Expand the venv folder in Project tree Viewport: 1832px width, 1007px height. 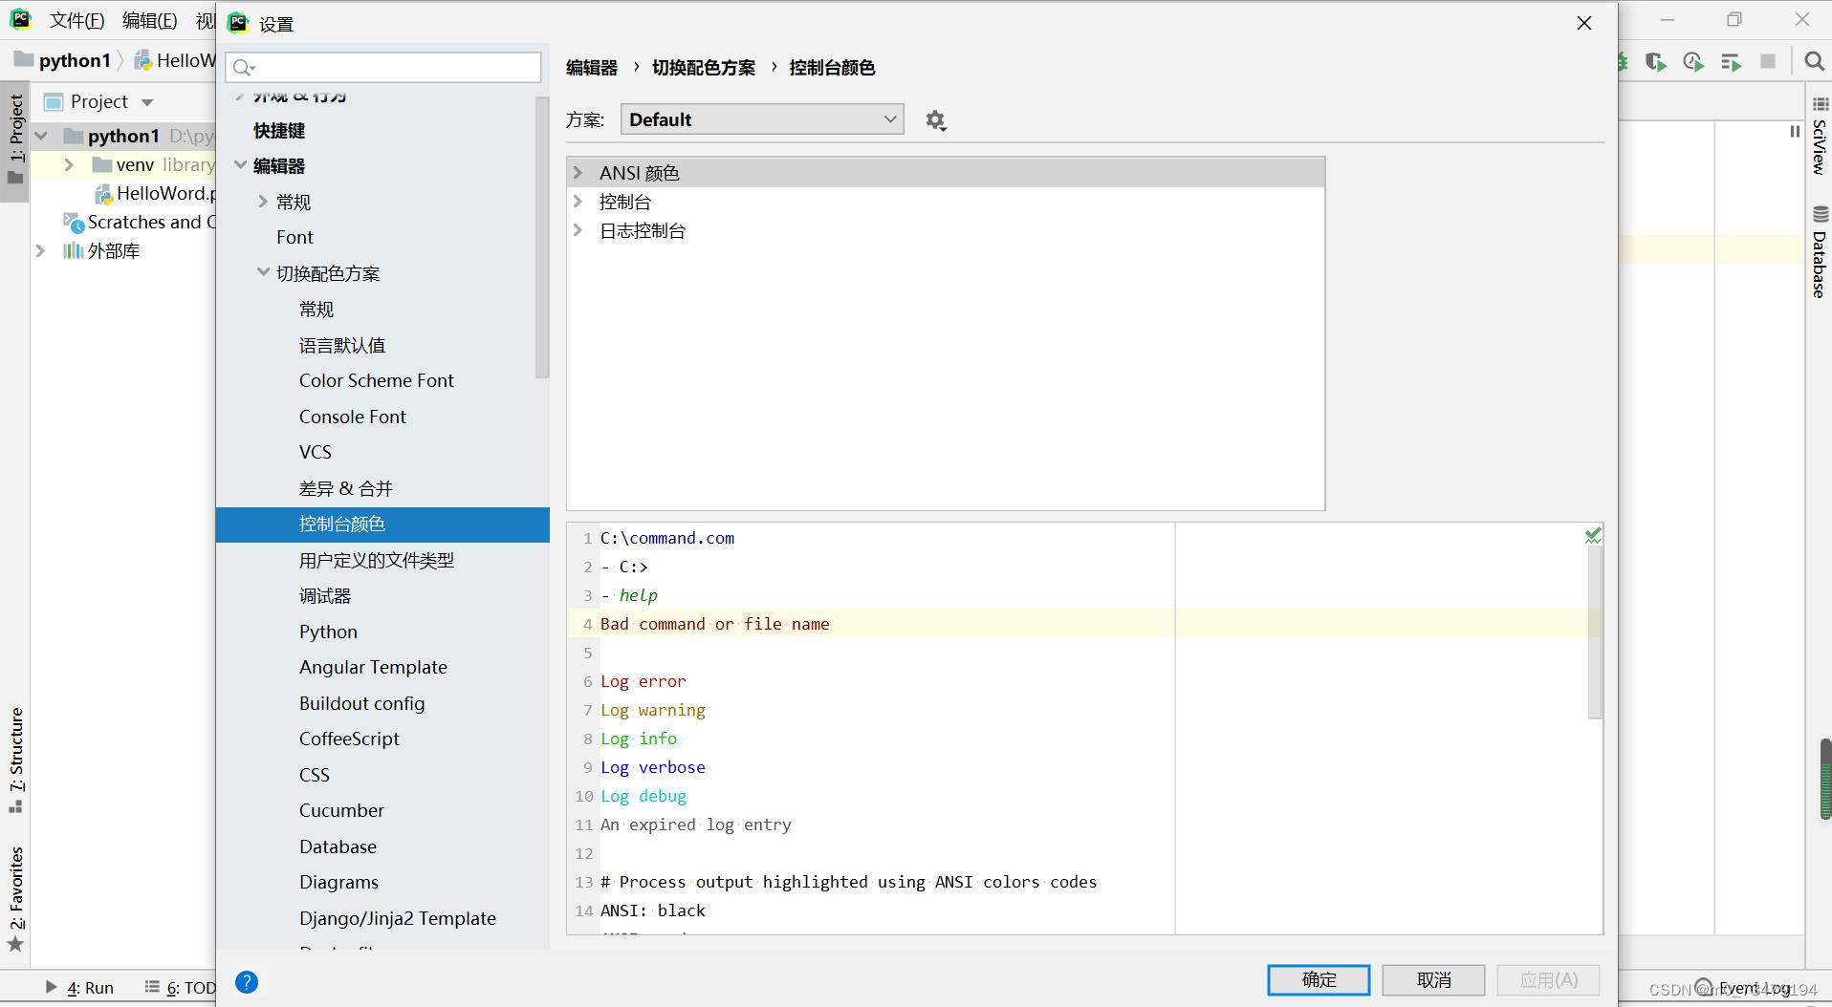(x=69, y=165)
